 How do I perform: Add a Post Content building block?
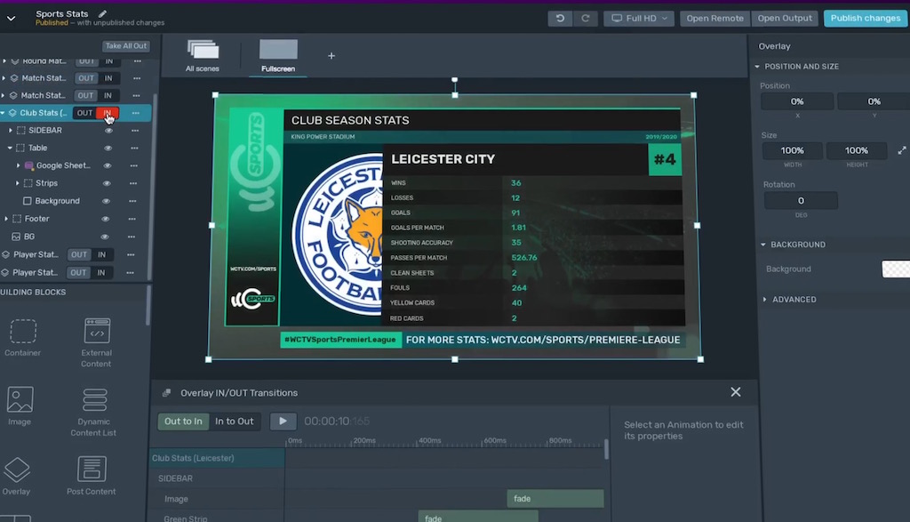point(92,476)
